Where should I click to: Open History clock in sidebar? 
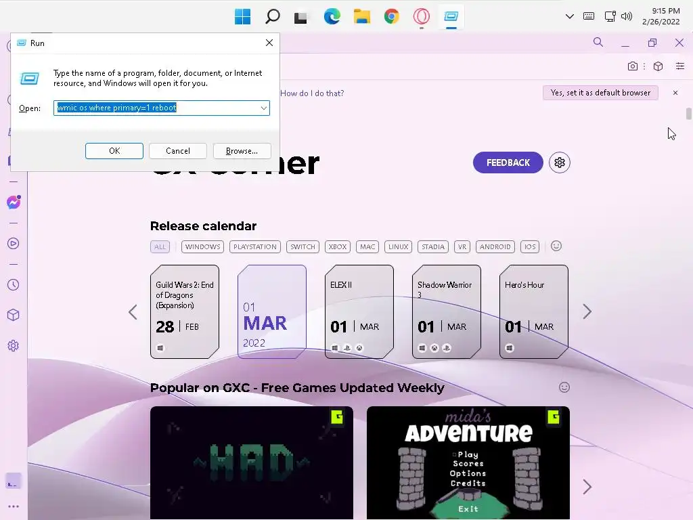(x=14, y=285)
